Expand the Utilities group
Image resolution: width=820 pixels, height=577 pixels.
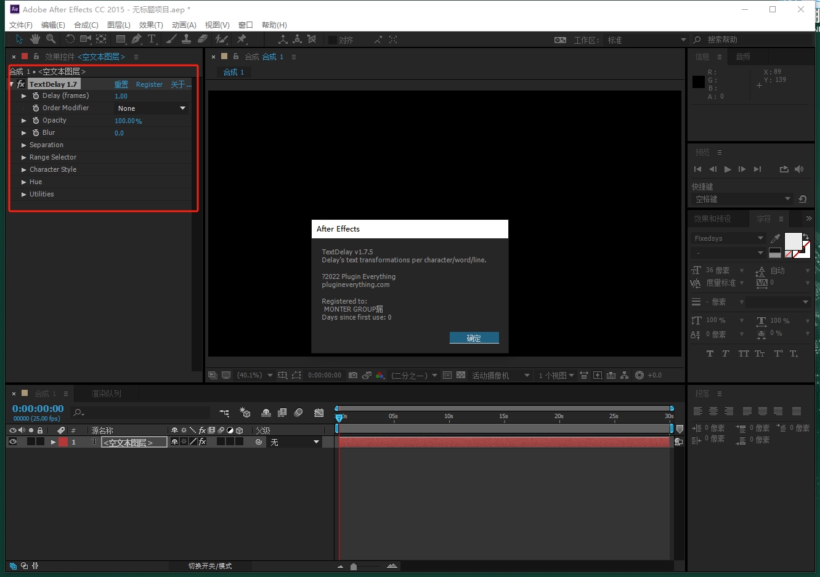pyautogui.click(x=24, y=195)
